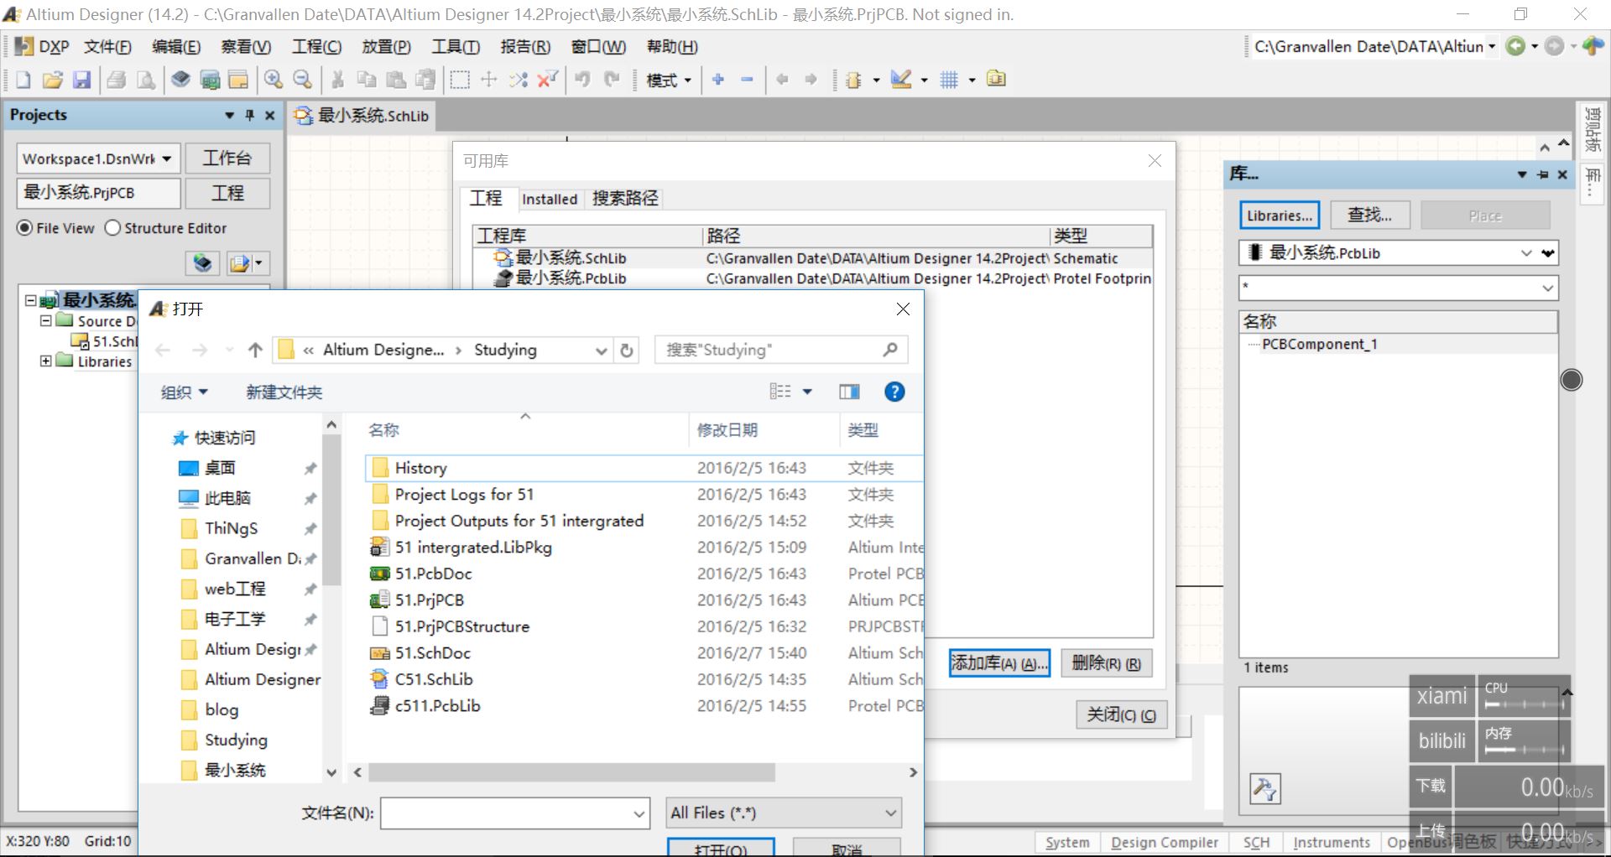Open the 工具(T) menu

tap(456, 47)
